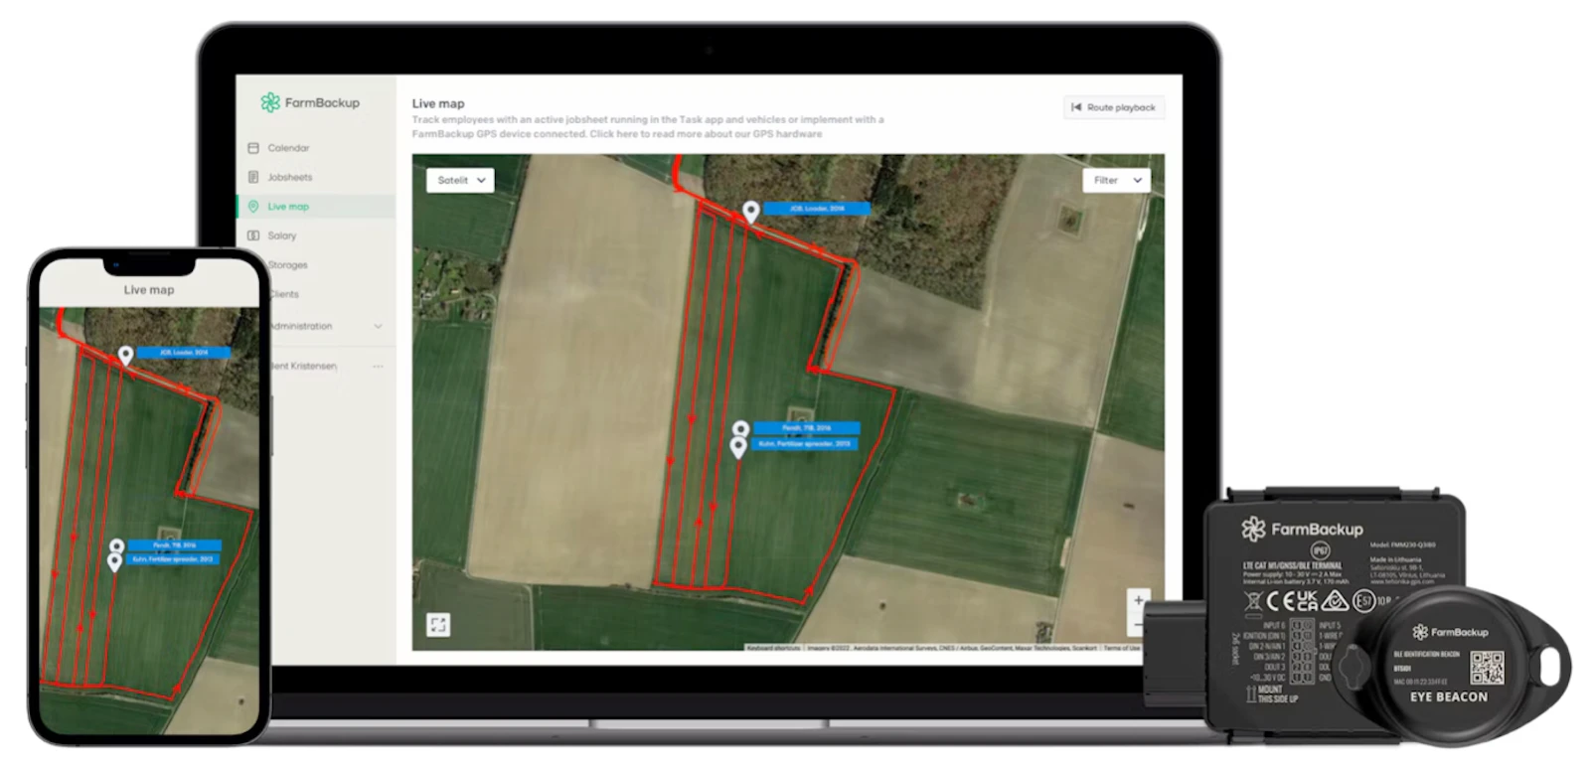
Task: Tap the JCB, Loader, 2014 label on the phone
Action: 183,353
